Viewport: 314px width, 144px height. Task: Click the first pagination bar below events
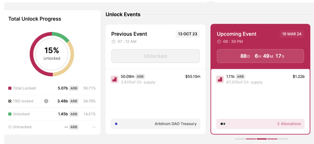point(240,139)
